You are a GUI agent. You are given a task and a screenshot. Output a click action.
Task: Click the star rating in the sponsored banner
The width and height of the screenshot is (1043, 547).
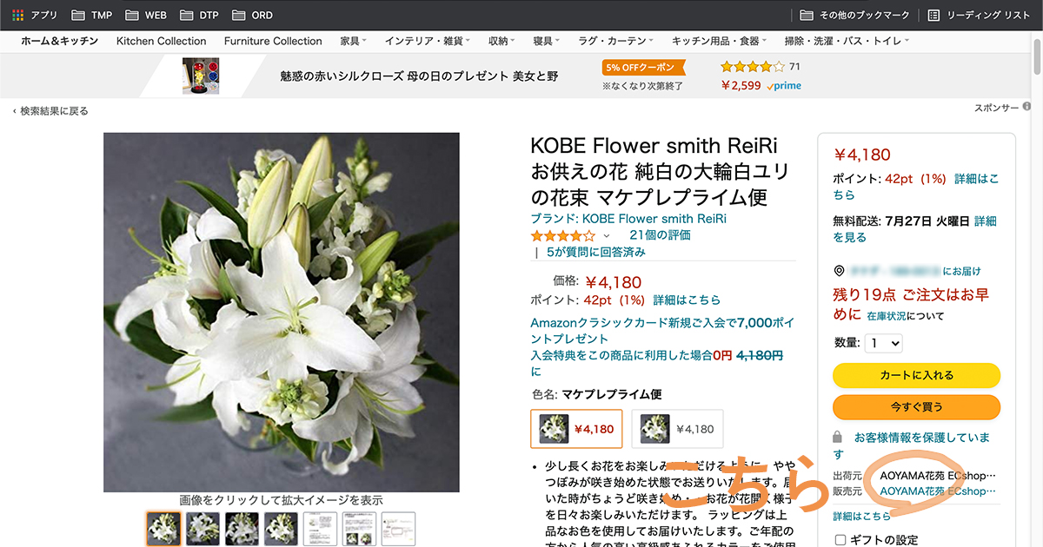(753, 67)
